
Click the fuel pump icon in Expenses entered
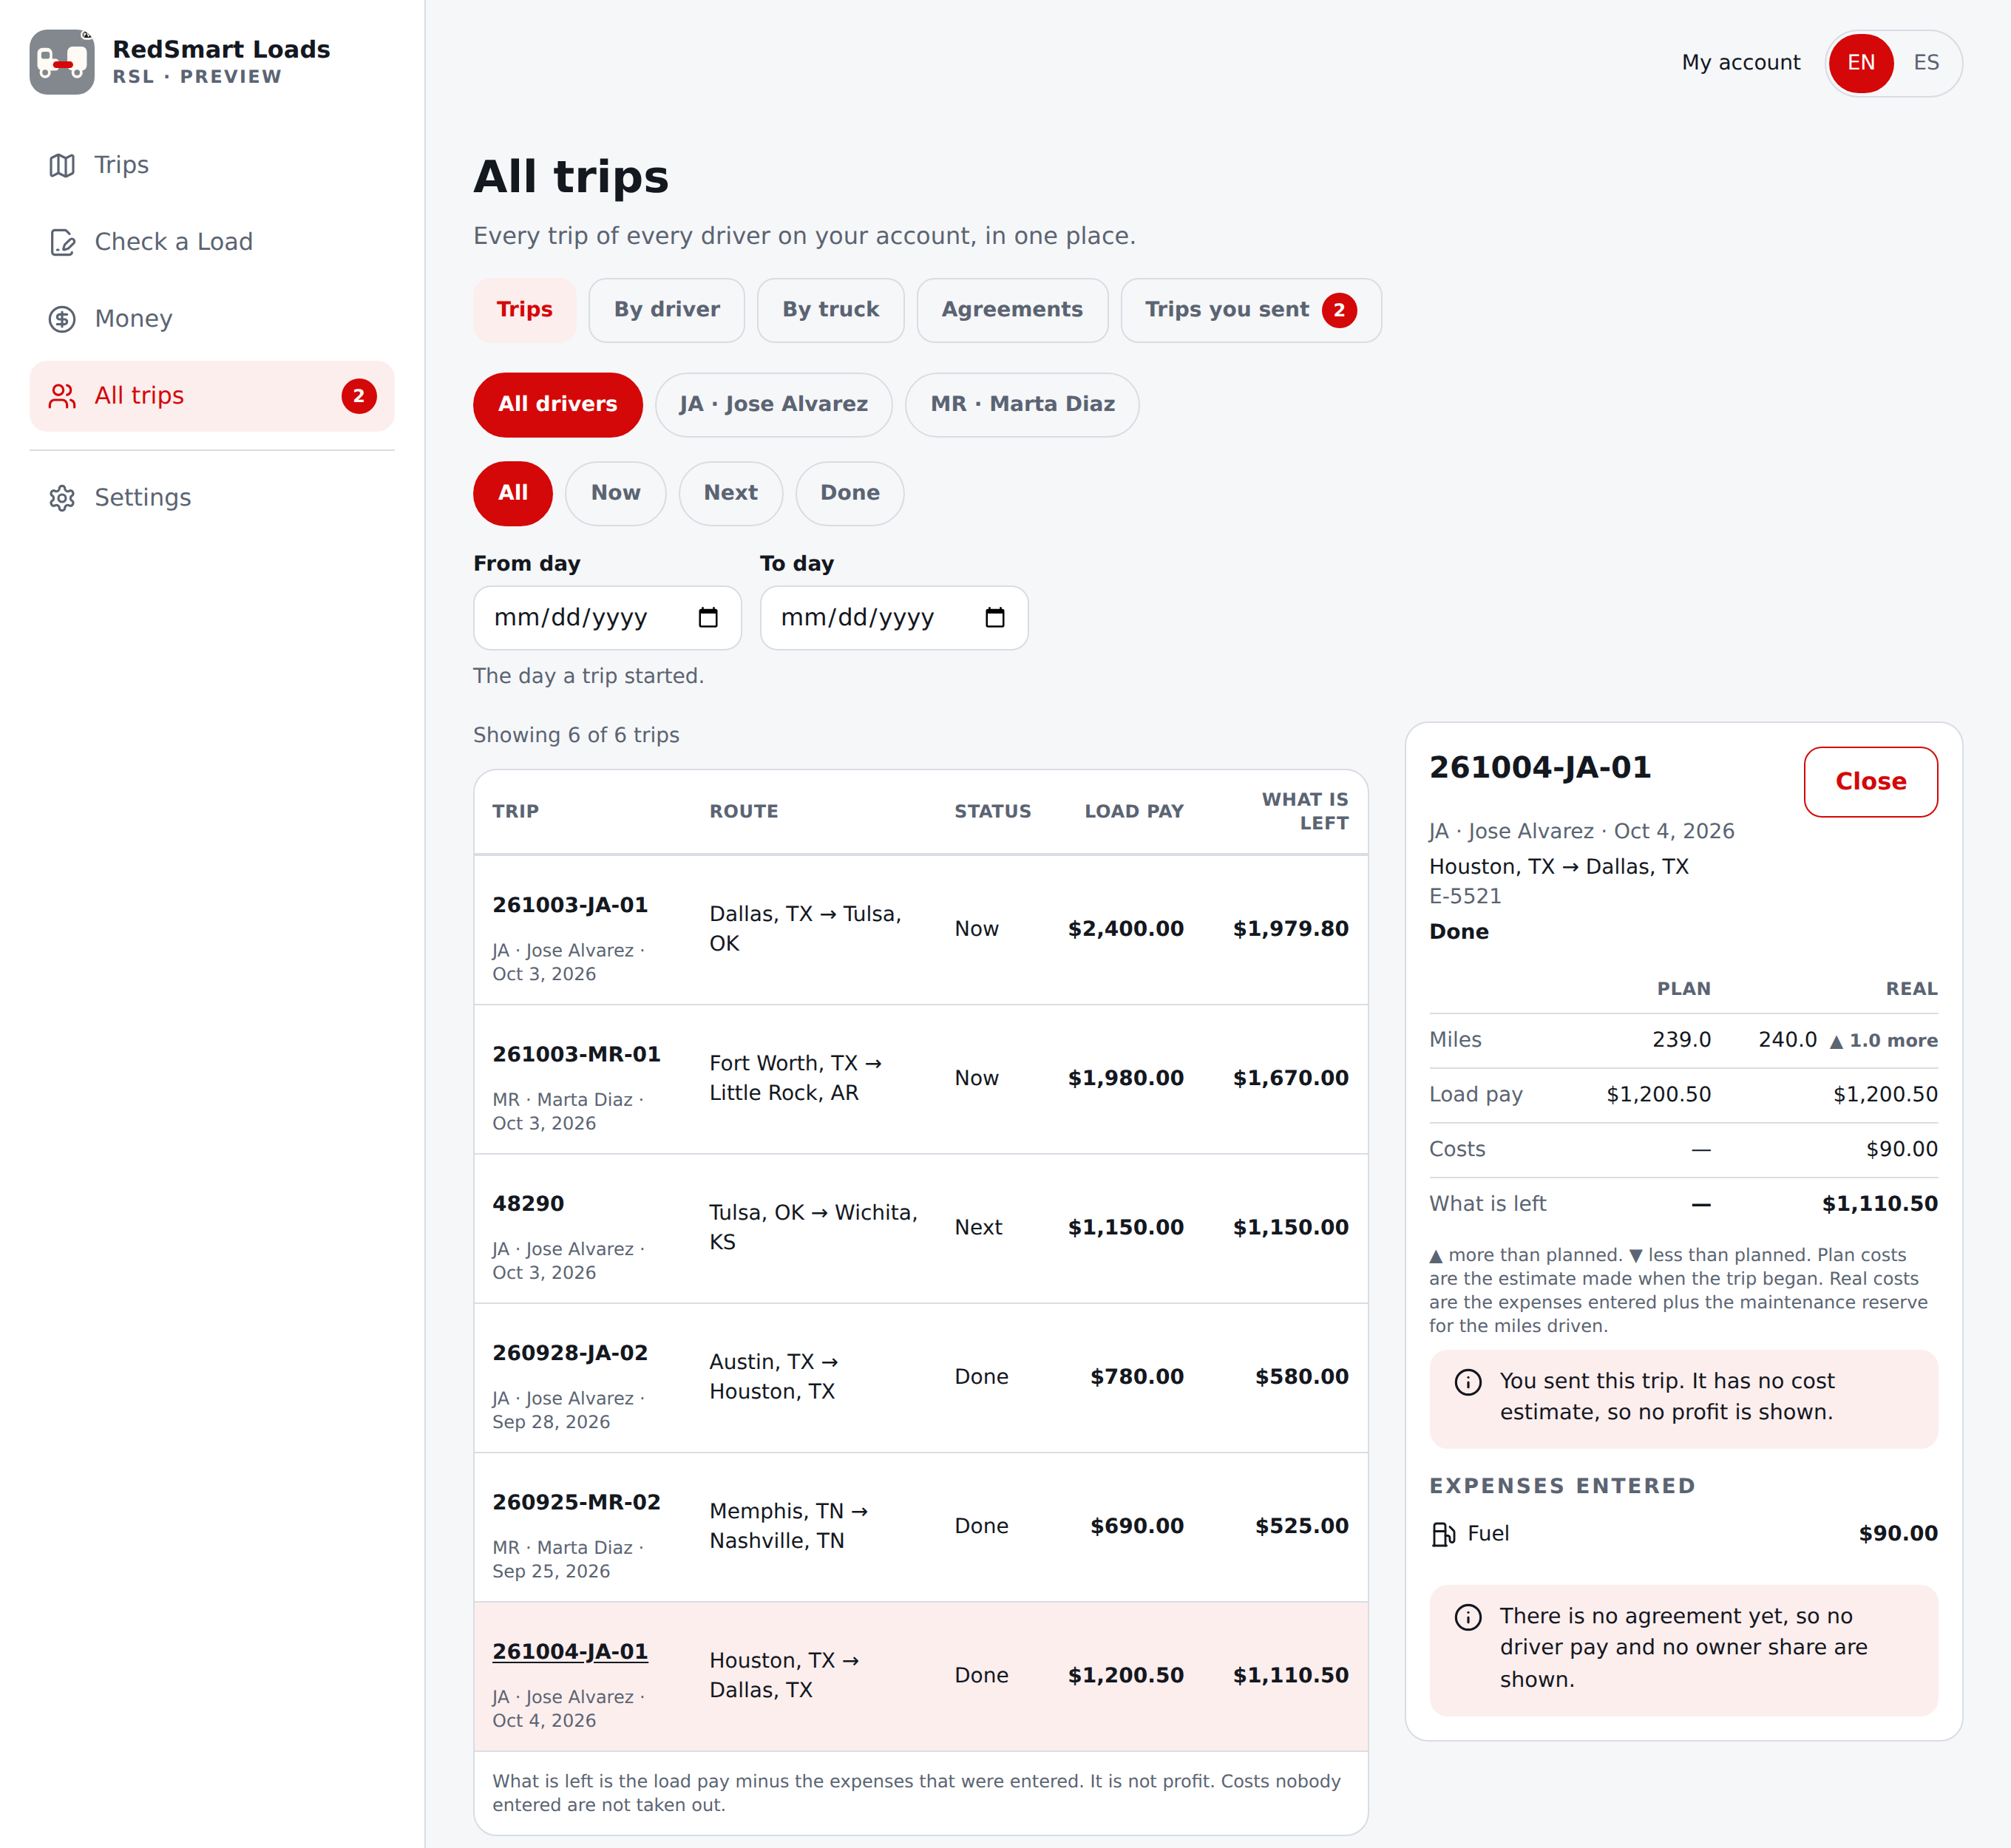(x=1443, y=1534)
